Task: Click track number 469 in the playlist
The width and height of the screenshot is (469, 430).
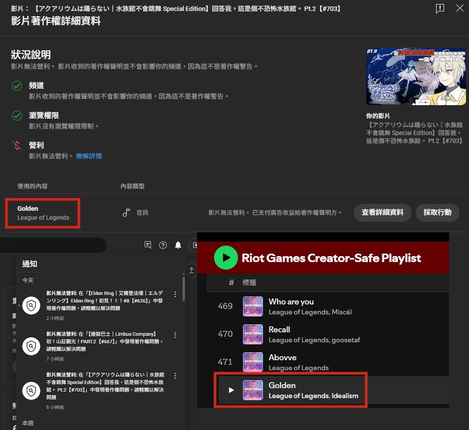Action: tap(225, 306)
